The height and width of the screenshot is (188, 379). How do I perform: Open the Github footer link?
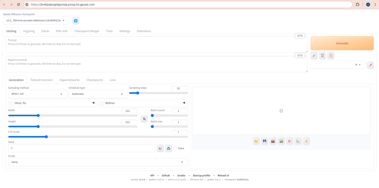coord(166,175)
